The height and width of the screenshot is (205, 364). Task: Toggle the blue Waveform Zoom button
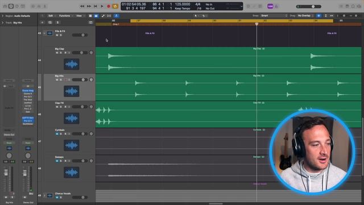[x=318, y=15]
